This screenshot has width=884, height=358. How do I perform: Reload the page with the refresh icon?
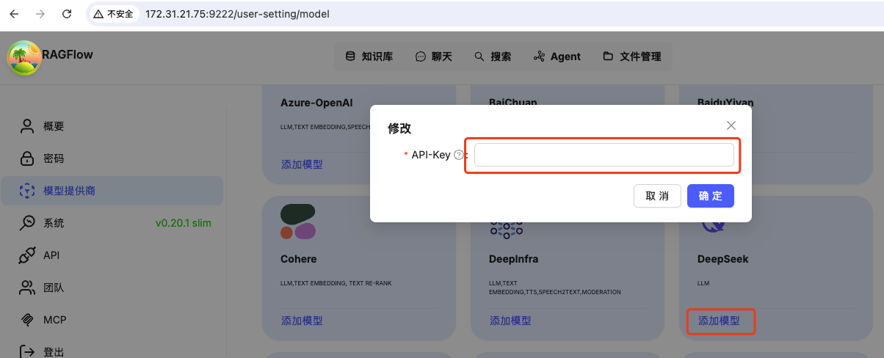(67, 14)
